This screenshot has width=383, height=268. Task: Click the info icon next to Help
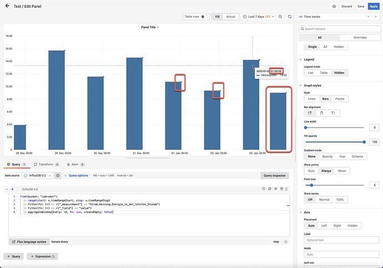pyautogui.click(x=285, y=241)
